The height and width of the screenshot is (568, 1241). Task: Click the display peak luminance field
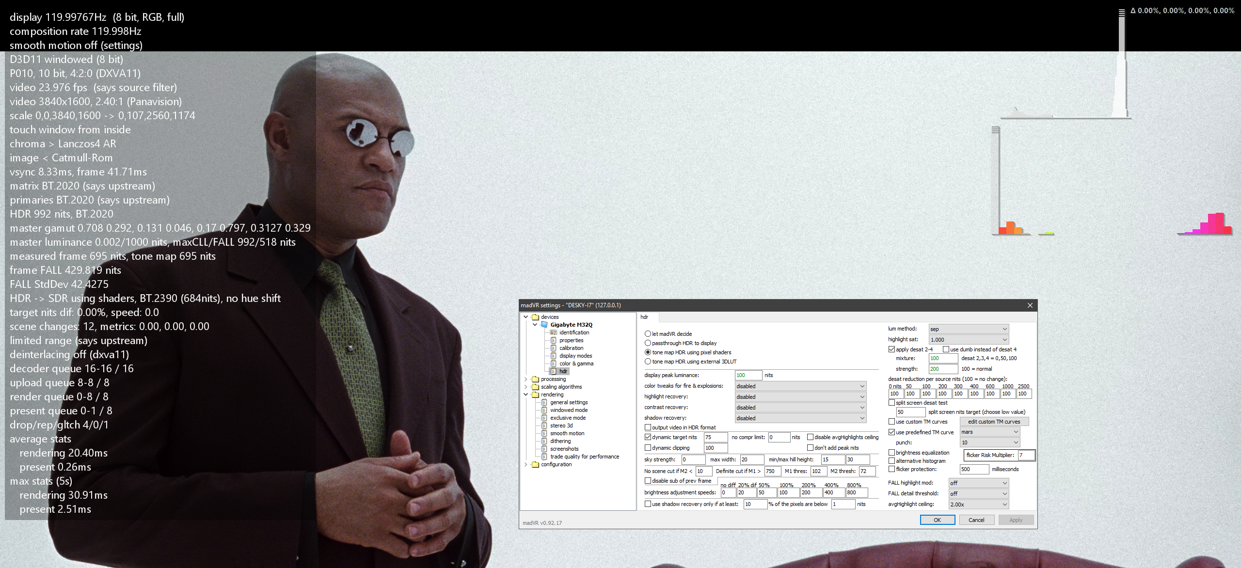(x=748, y=375)
